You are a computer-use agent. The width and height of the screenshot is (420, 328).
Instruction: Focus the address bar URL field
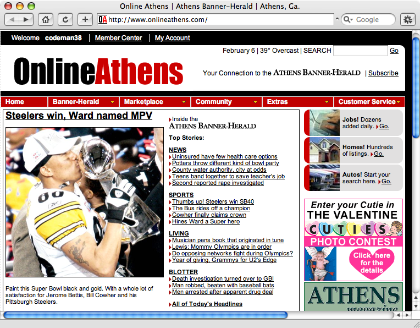[x=216, y=20]
